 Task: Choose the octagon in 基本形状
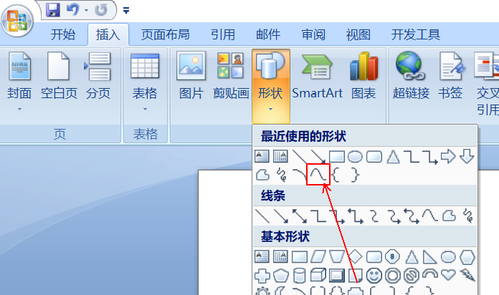392,256
